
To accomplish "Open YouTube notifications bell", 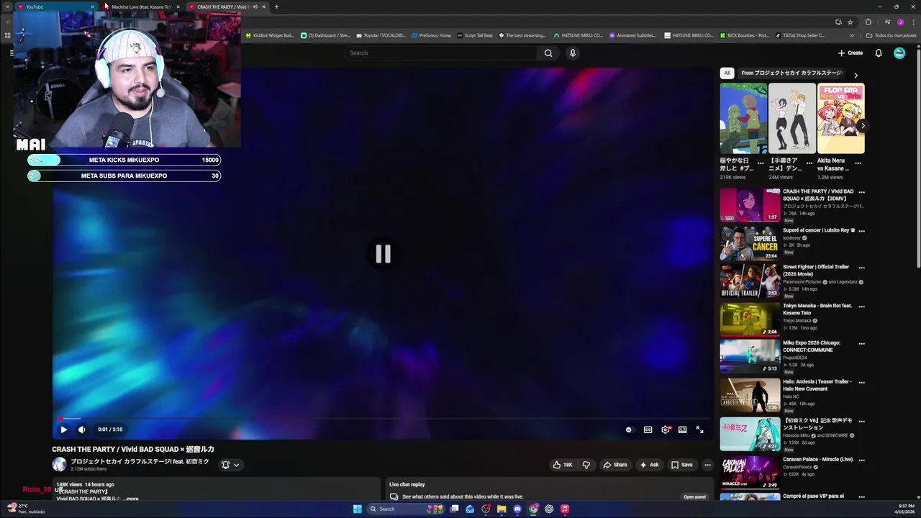I will (879, 53).
